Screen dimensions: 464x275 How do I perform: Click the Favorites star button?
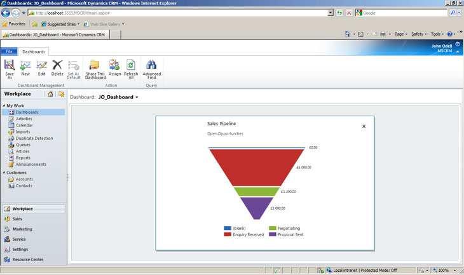(x=14, y=24)
